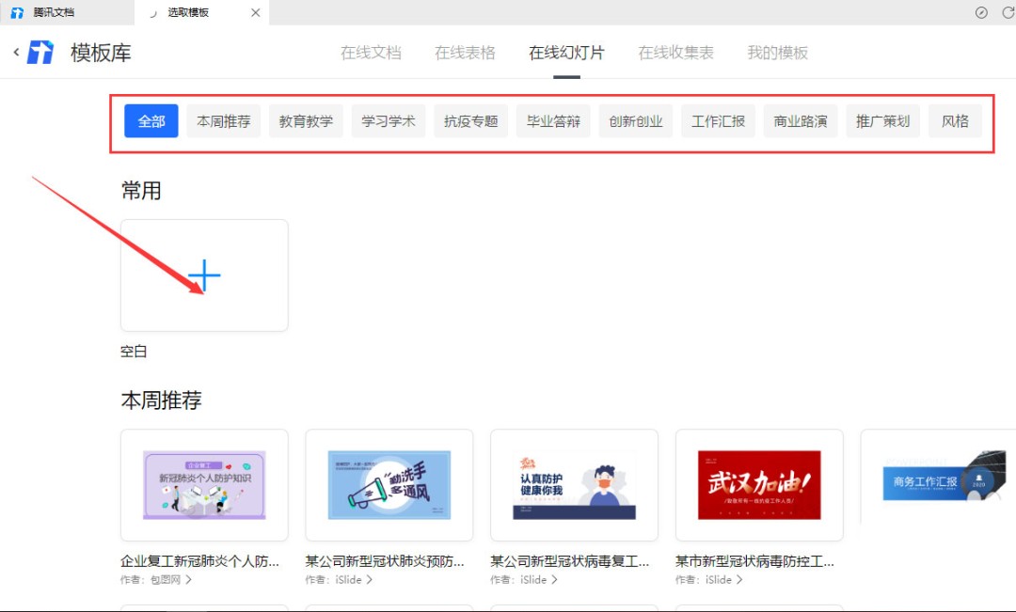This screenshot has height=612, width=1016.
Task: Show 抗疫专题 templates
Action: (x=470, y=120)
